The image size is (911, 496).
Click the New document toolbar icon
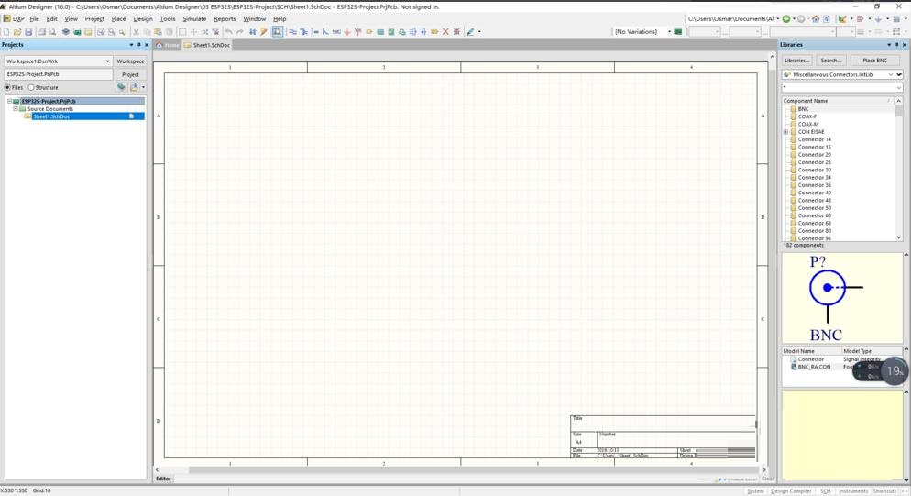(7, 32)
